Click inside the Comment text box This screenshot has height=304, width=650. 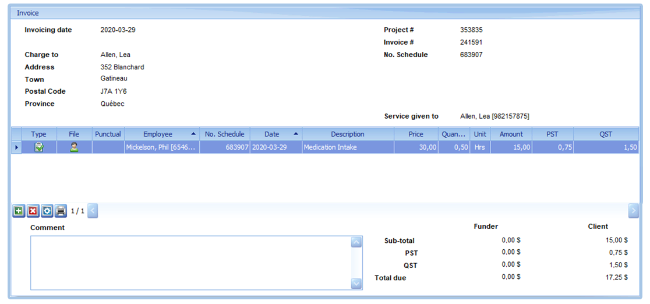pyautogui.click(x=190, y=263)
